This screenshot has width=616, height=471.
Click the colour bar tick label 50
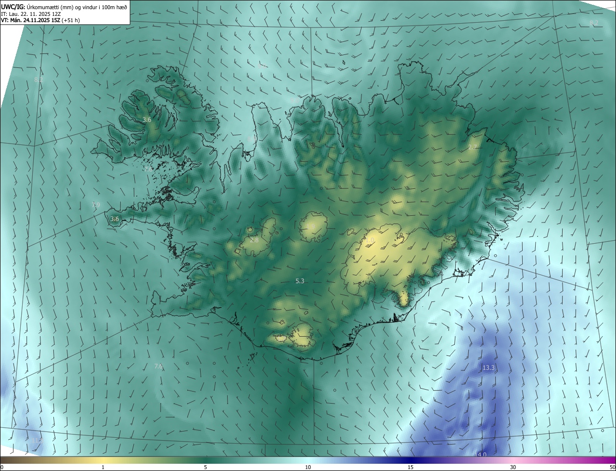coord(612,467)
